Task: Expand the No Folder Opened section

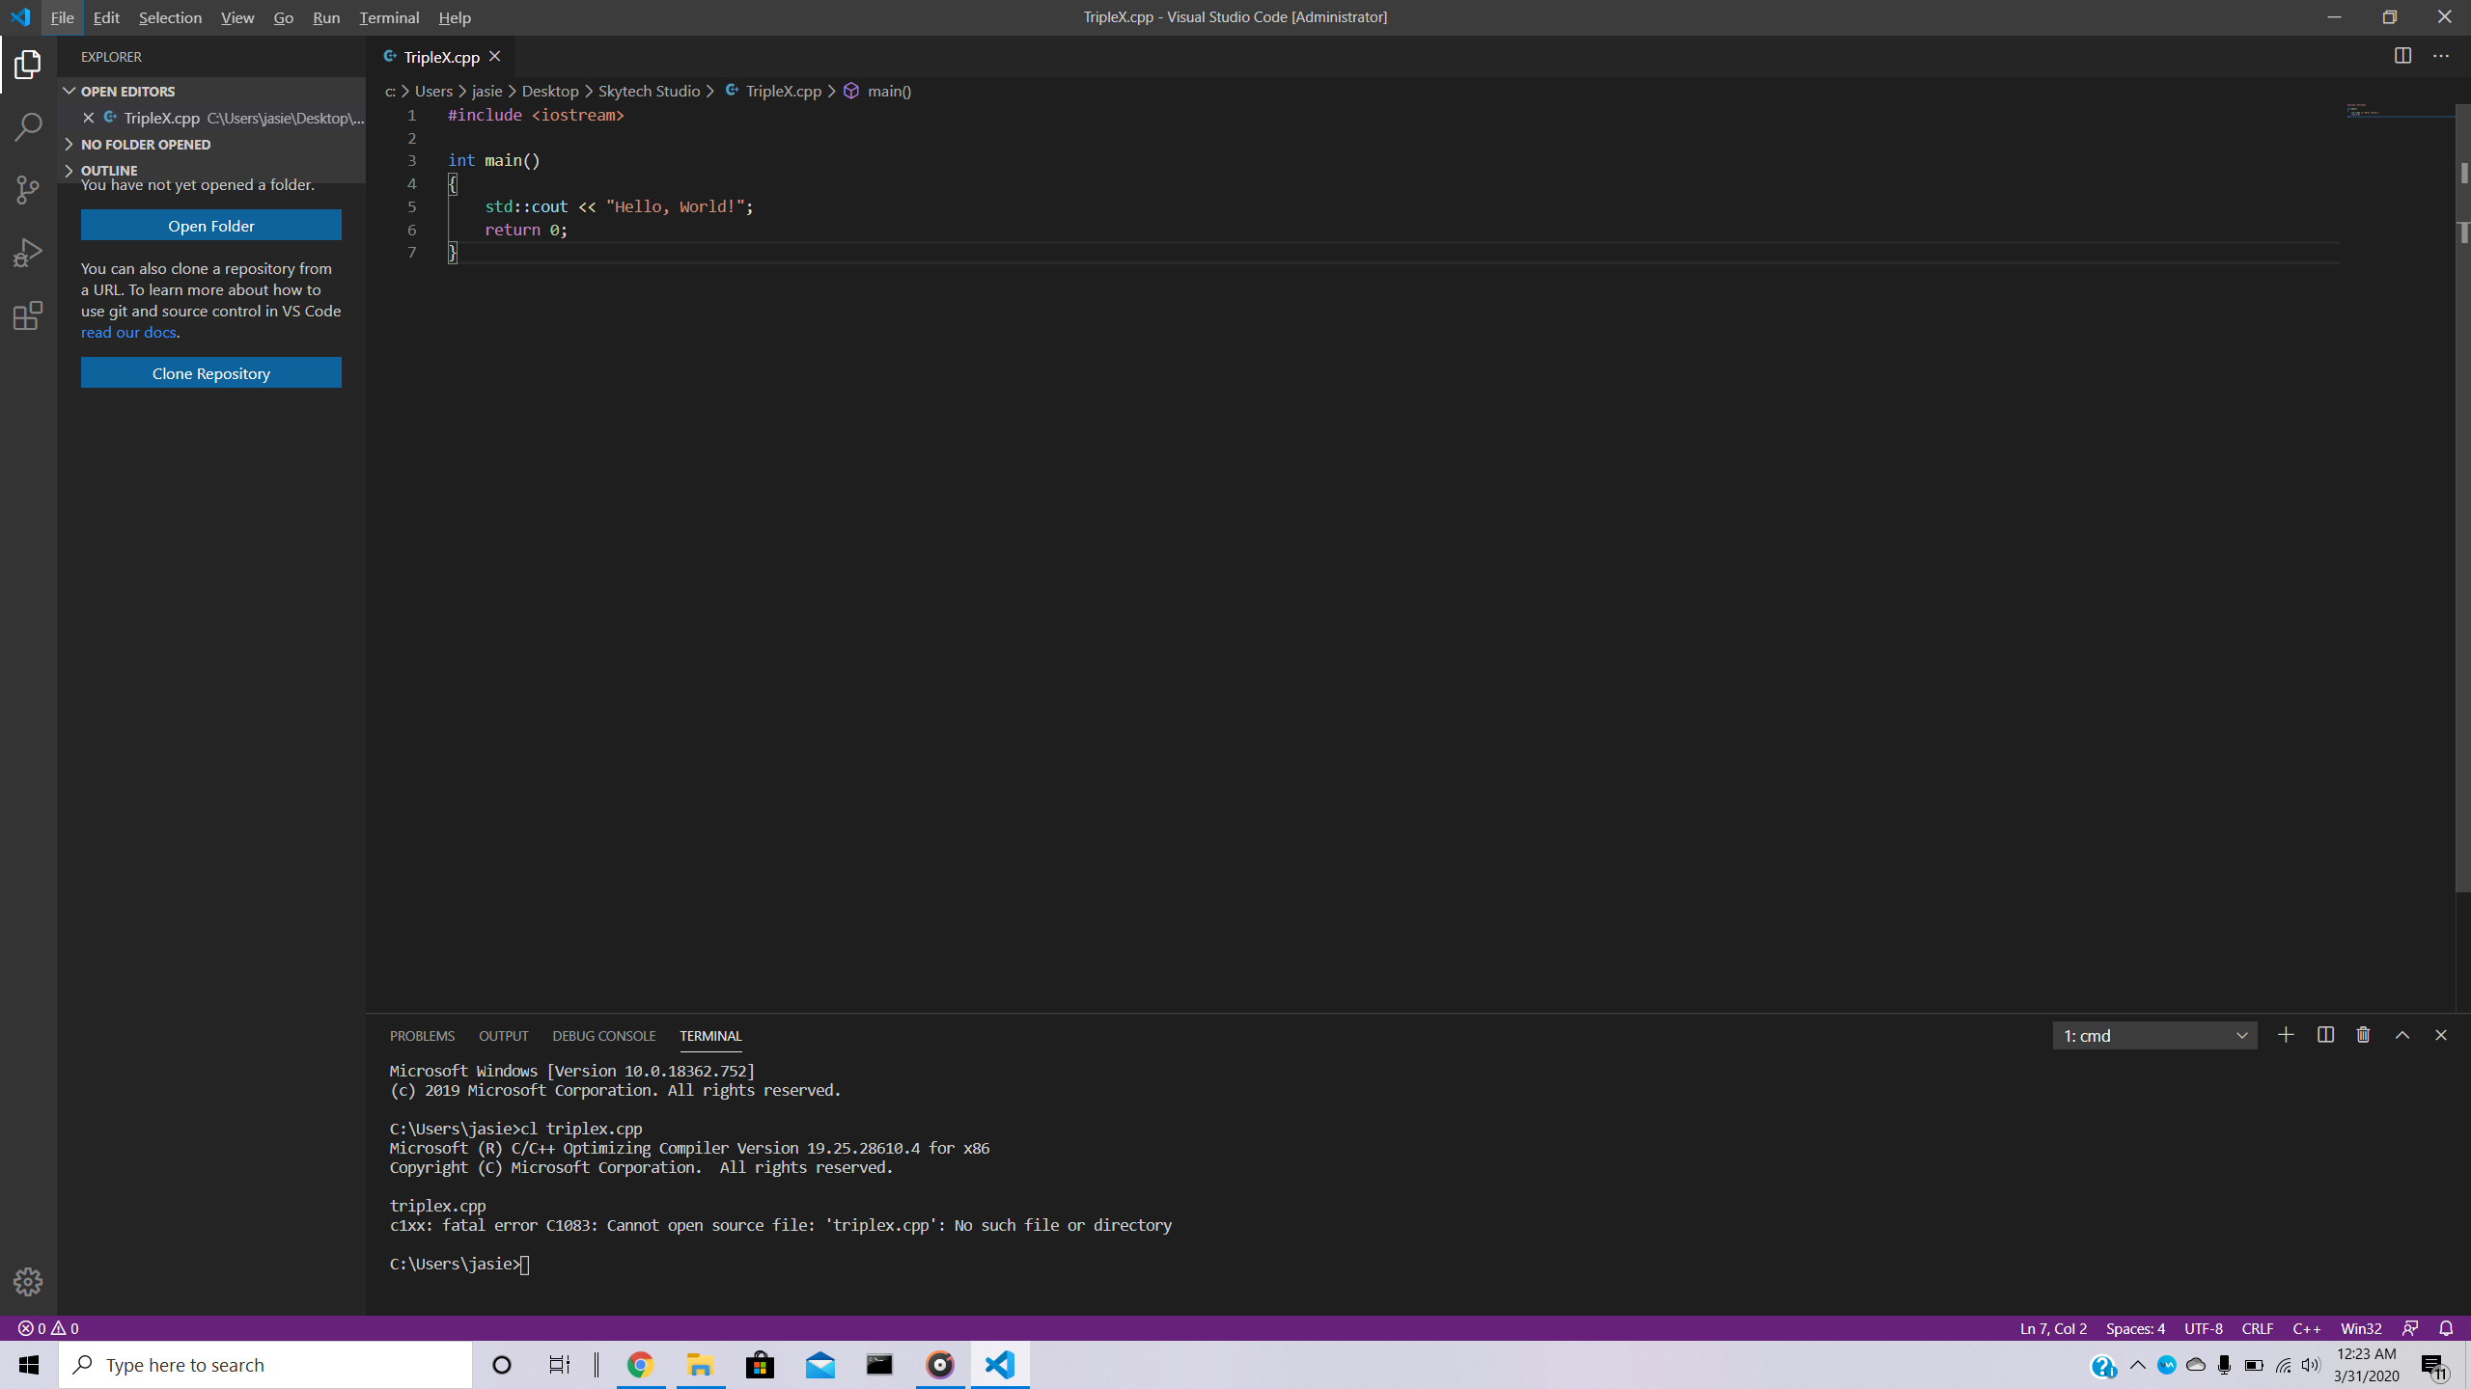Action: 212,144
